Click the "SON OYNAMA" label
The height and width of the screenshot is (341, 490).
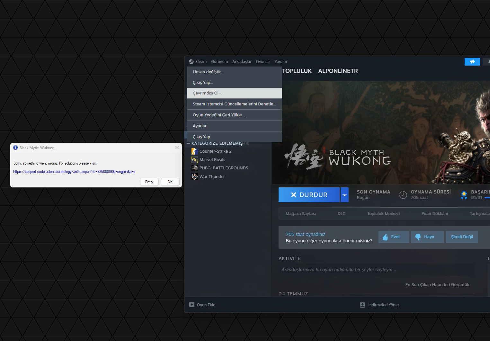coord(373,192)
